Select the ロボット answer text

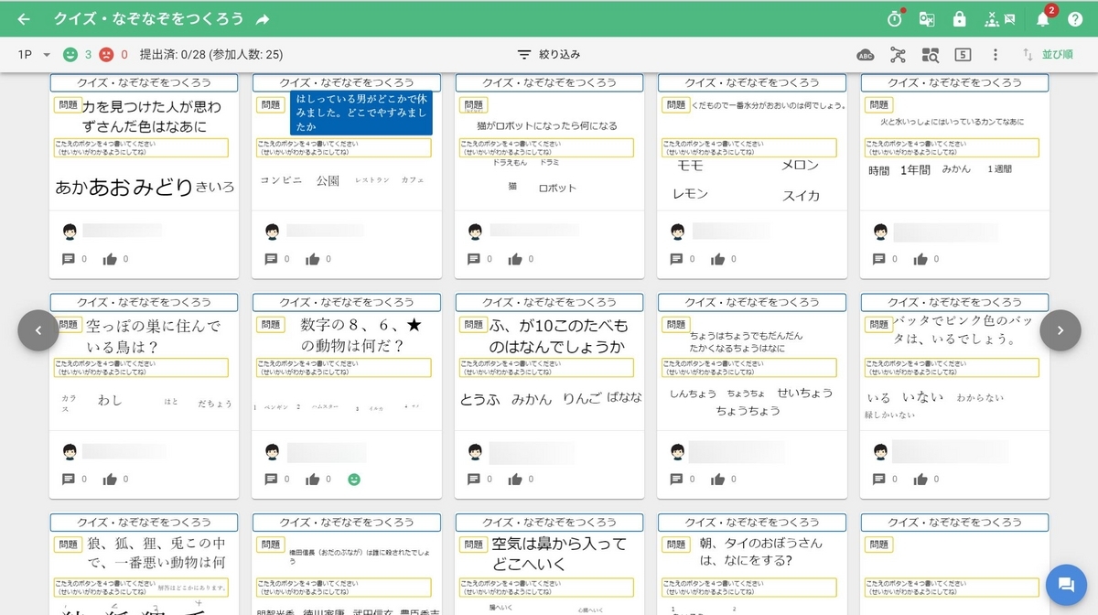[x=557, y=188]
